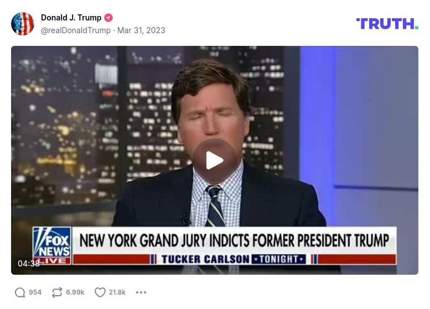The height and width of the screenshot is (309, 430).
Task: Open the flag-themed profile avatar
Action: click(x=23, y=24)
